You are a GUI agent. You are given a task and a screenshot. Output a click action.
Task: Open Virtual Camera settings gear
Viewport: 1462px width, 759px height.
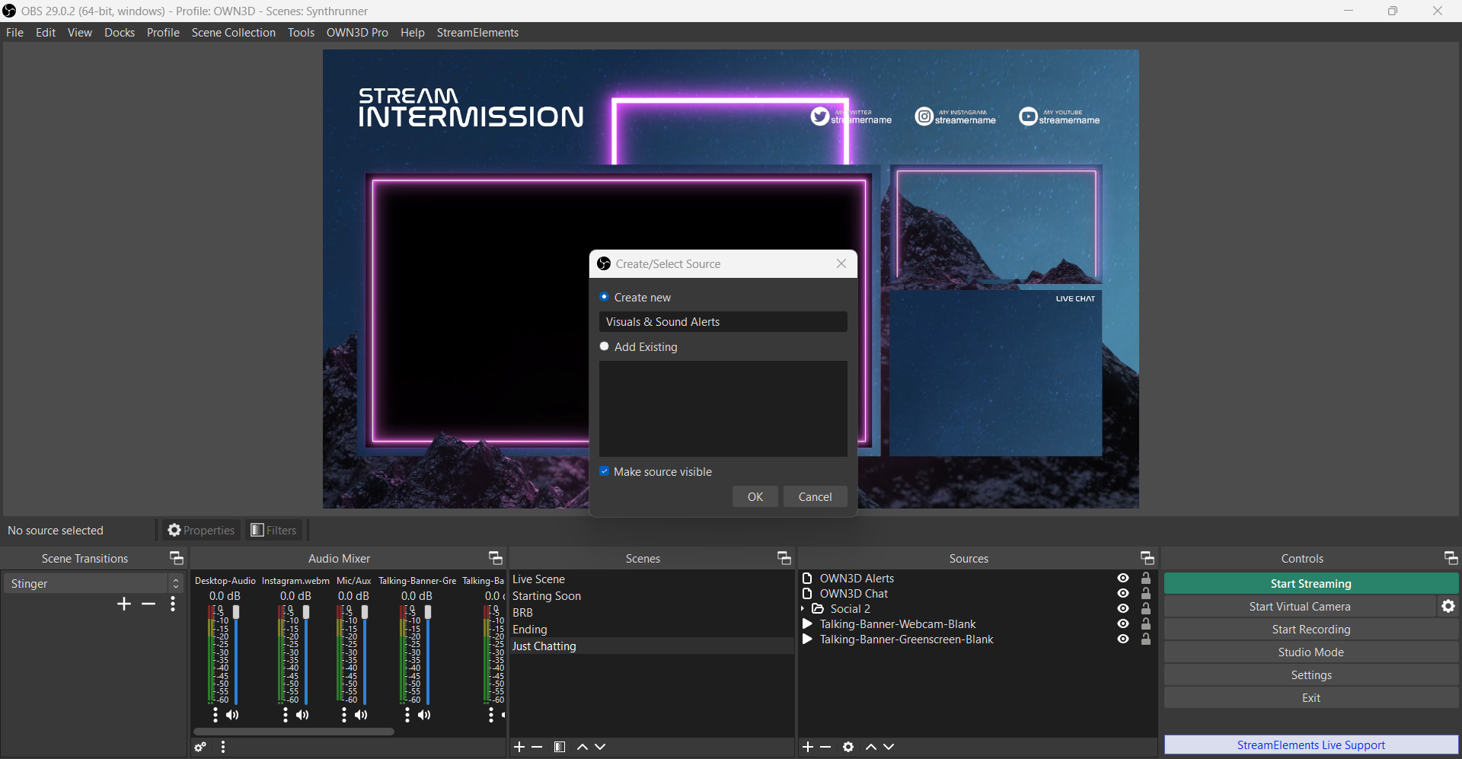coord(1448,606)
